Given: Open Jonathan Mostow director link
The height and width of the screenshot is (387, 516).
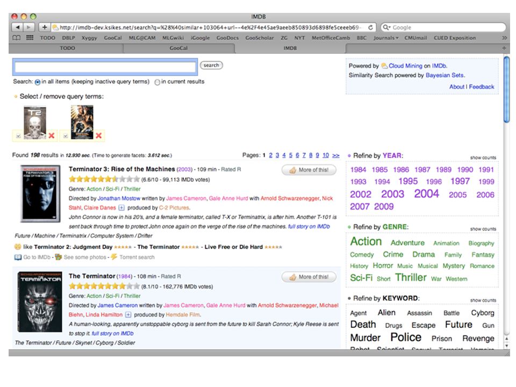Looking at the screenshot, I should click(x=119, y=198).
